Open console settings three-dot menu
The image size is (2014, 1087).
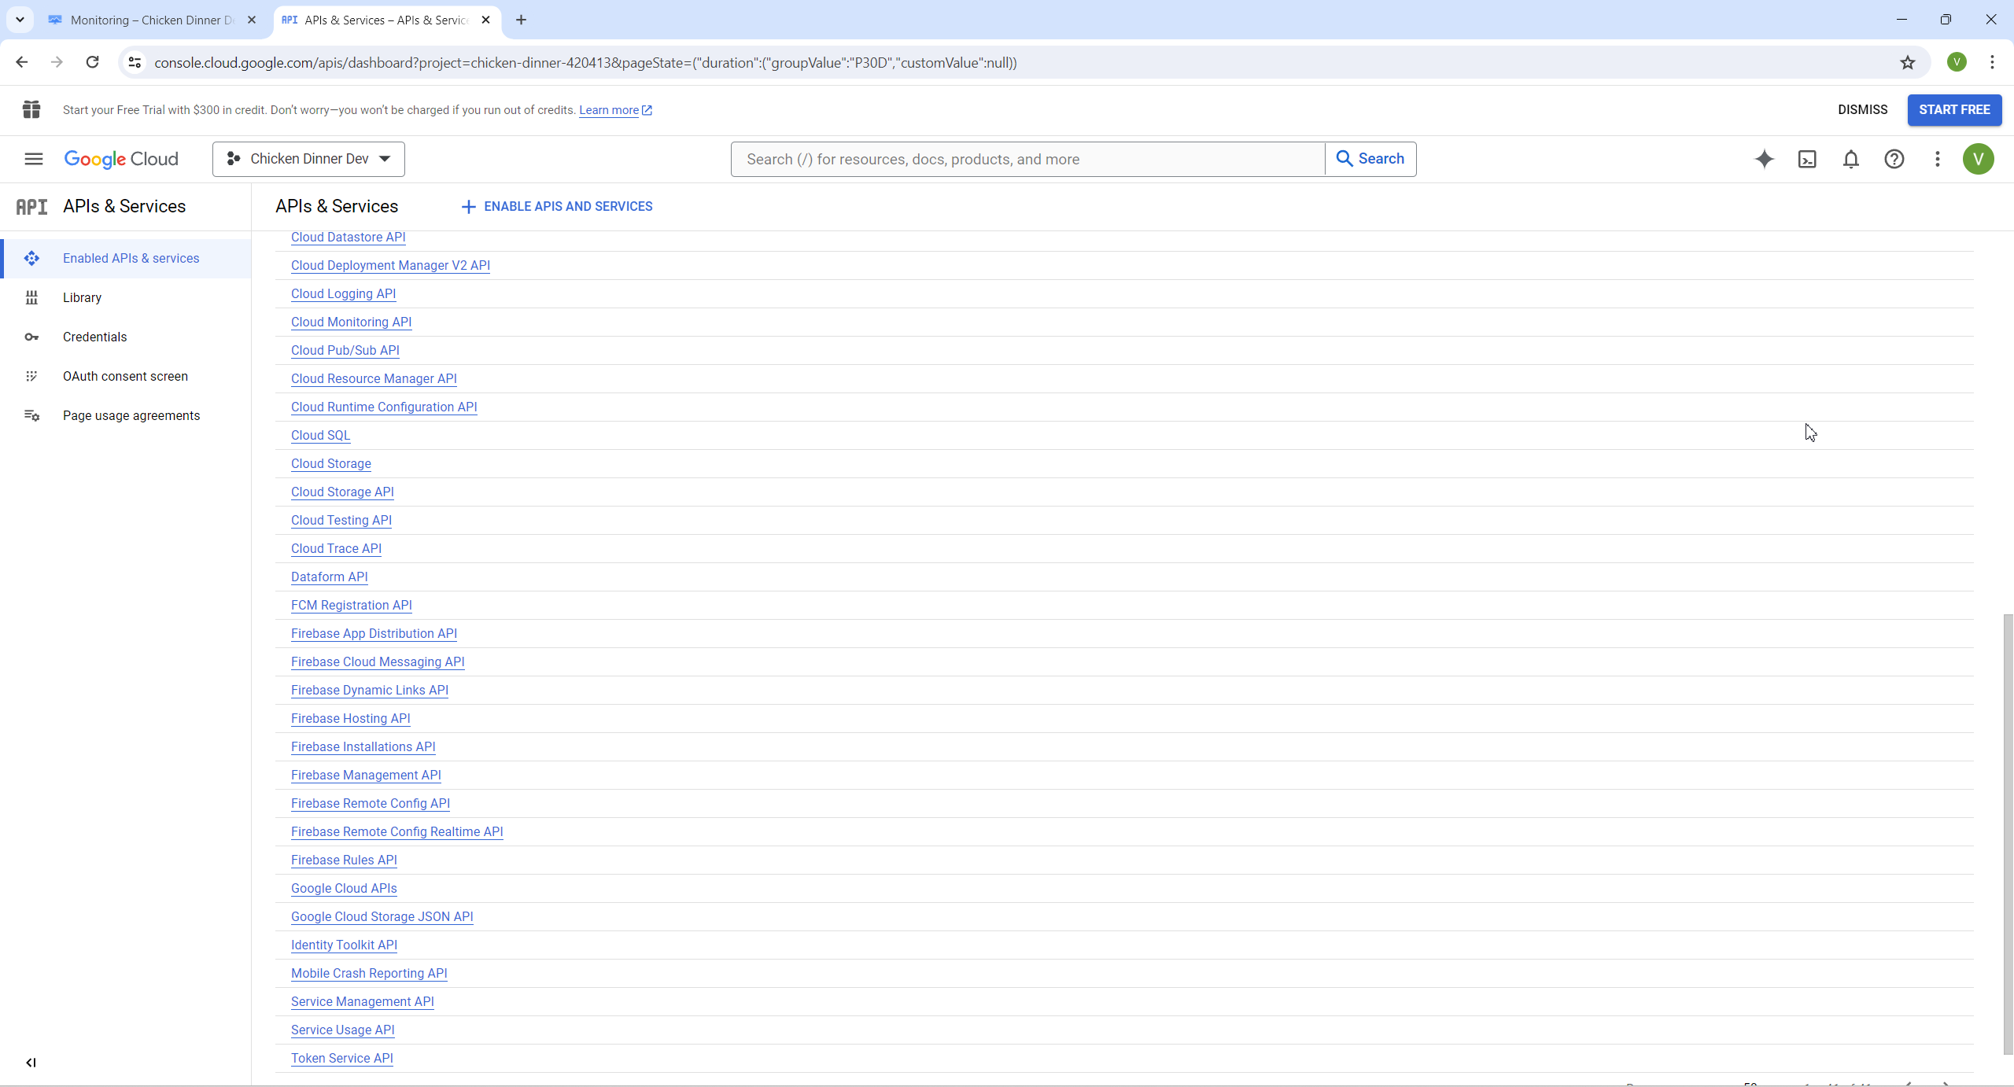point(1937,159)
